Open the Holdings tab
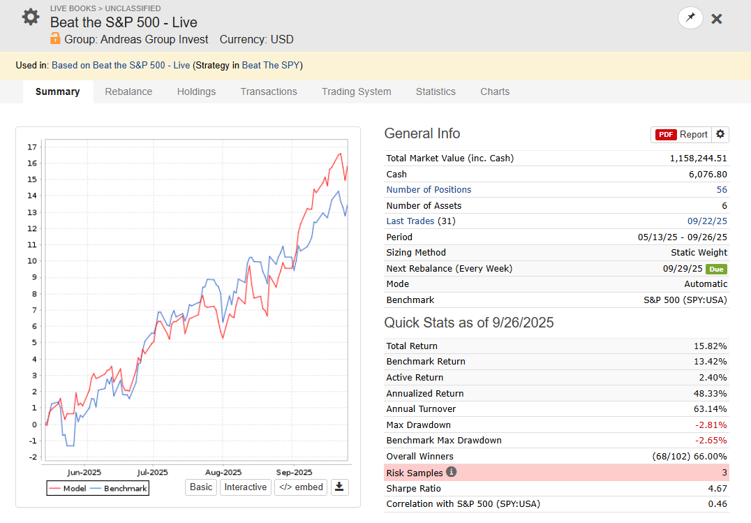The image size is (751, 523). [196, 91]
